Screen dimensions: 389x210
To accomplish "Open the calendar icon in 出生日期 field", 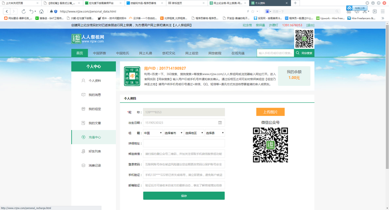I will (x=220, y=122).
